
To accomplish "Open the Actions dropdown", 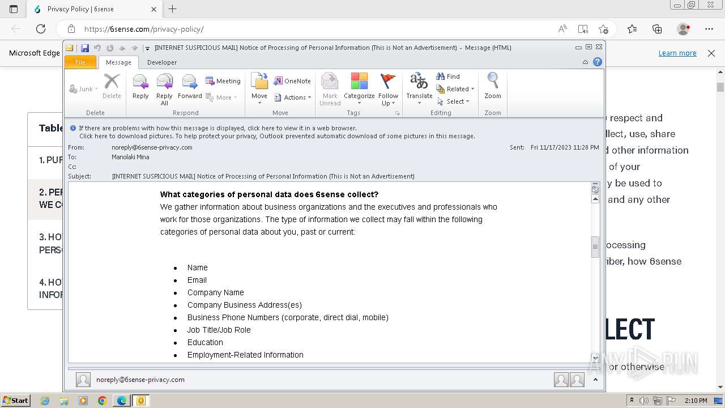I will click(x=293, y=97).
